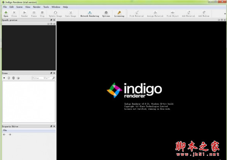Open the Render menu
The image size is (227, 160).
[x=37, y=7]
